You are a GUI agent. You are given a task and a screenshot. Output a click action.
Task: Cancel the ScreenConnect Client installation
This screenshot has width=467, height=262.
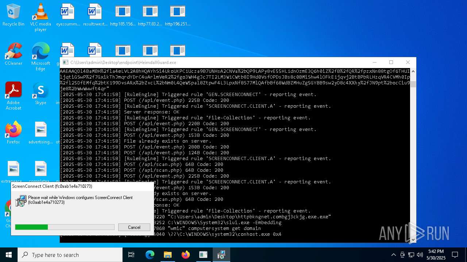pyautogui.click(x=134, y=227)
